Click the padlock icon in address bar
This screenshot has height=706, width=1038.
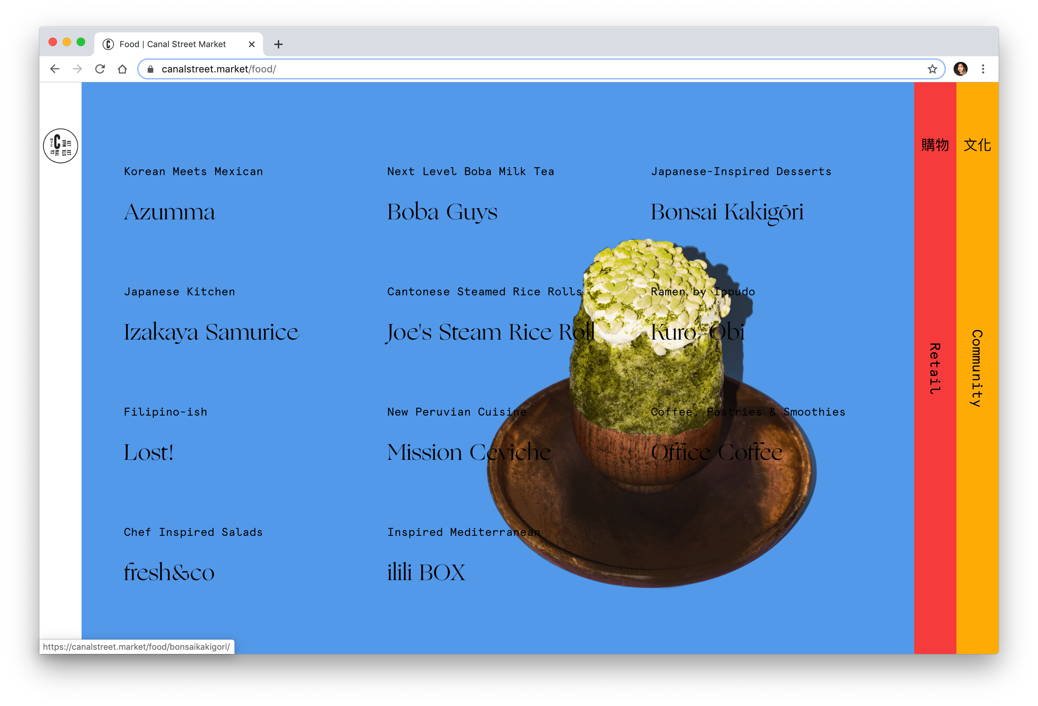(150, 69)
